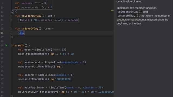
Task: Click 'val nanoseconds' property declaration
Action: (27, 8)
